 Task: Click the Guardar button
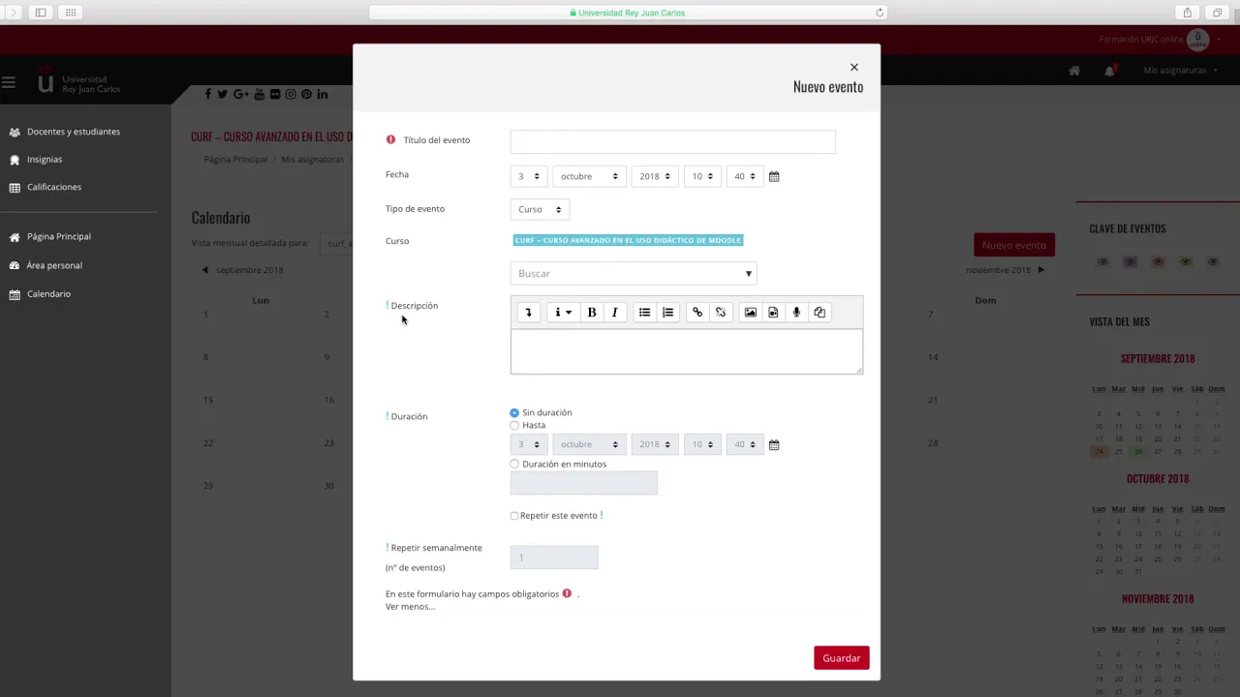click(842, 658)
